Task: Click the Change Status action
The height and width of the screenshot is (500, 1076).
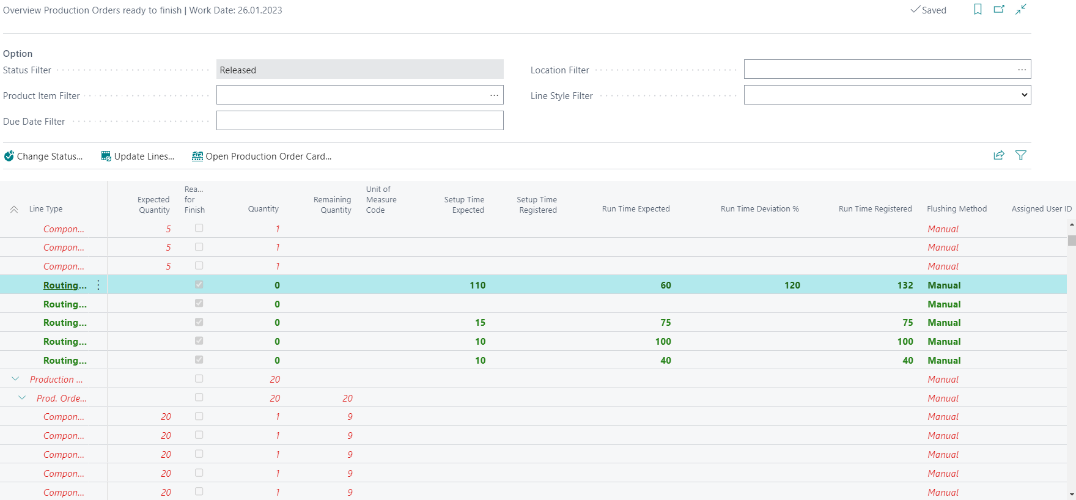Action: point(43,156)
